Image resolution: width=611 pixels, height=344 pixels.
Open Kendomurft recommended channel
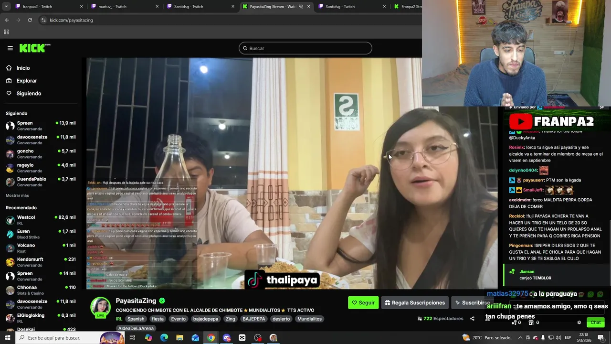41,262
